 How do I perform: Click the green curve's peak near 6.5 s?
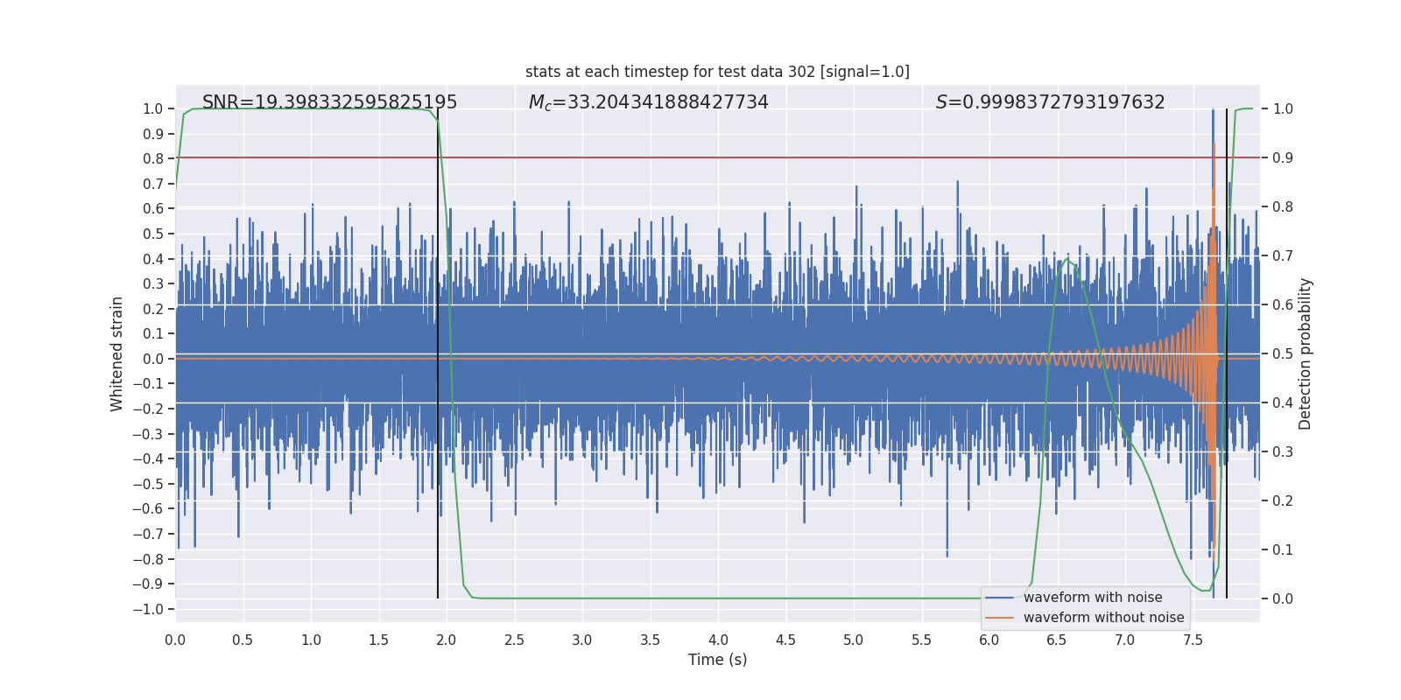[x=1066, y=259]
